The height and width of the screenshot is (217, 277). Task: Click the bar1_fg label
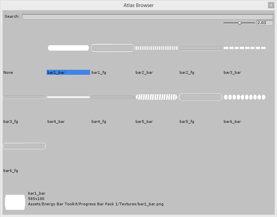click(99, 72)
